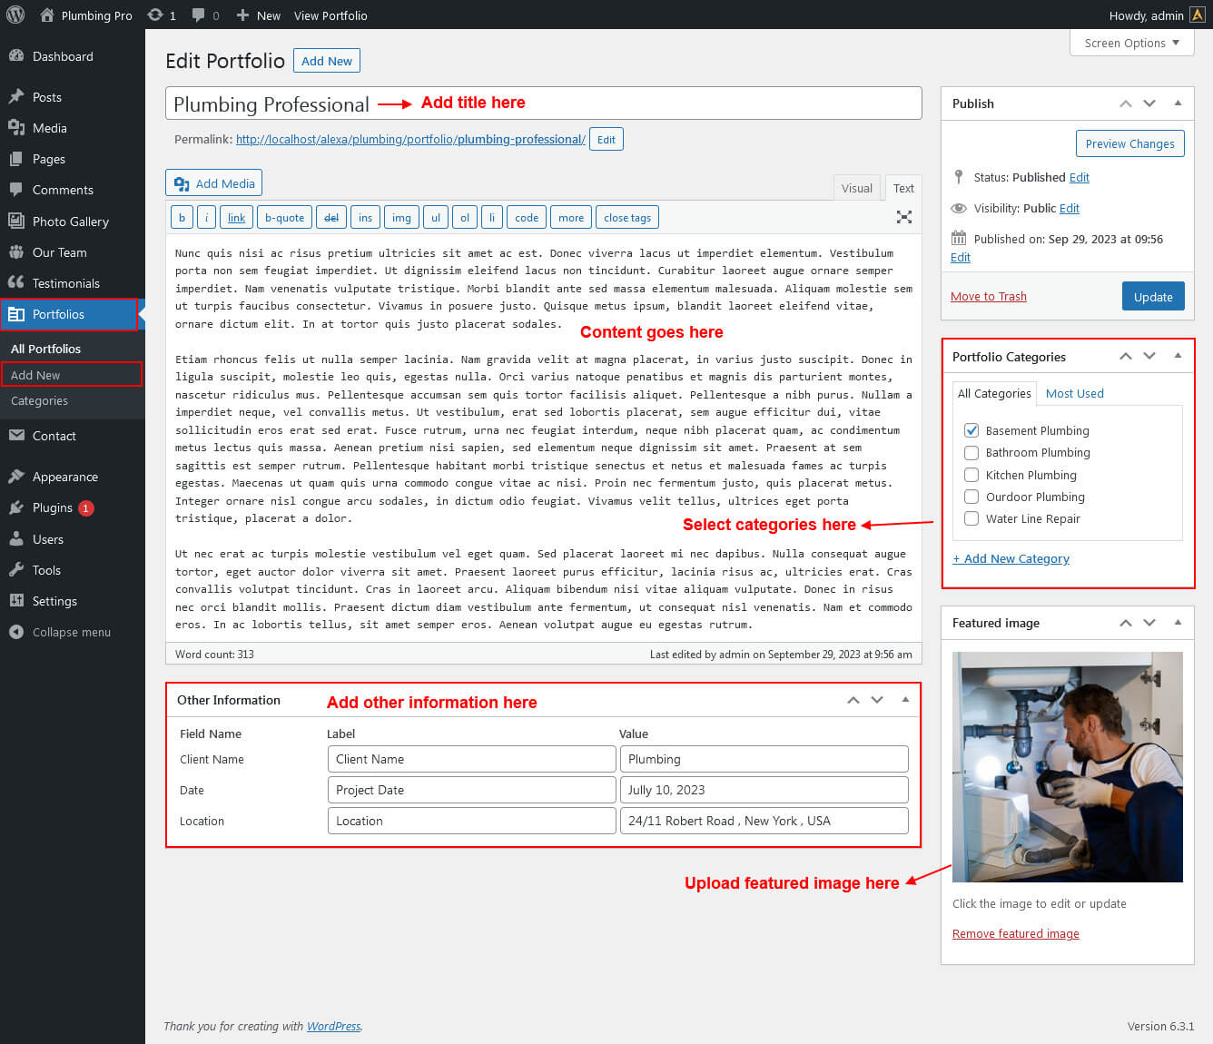
Task: Uncheck Basement Plumbing category
Action: tap(971, 430)
